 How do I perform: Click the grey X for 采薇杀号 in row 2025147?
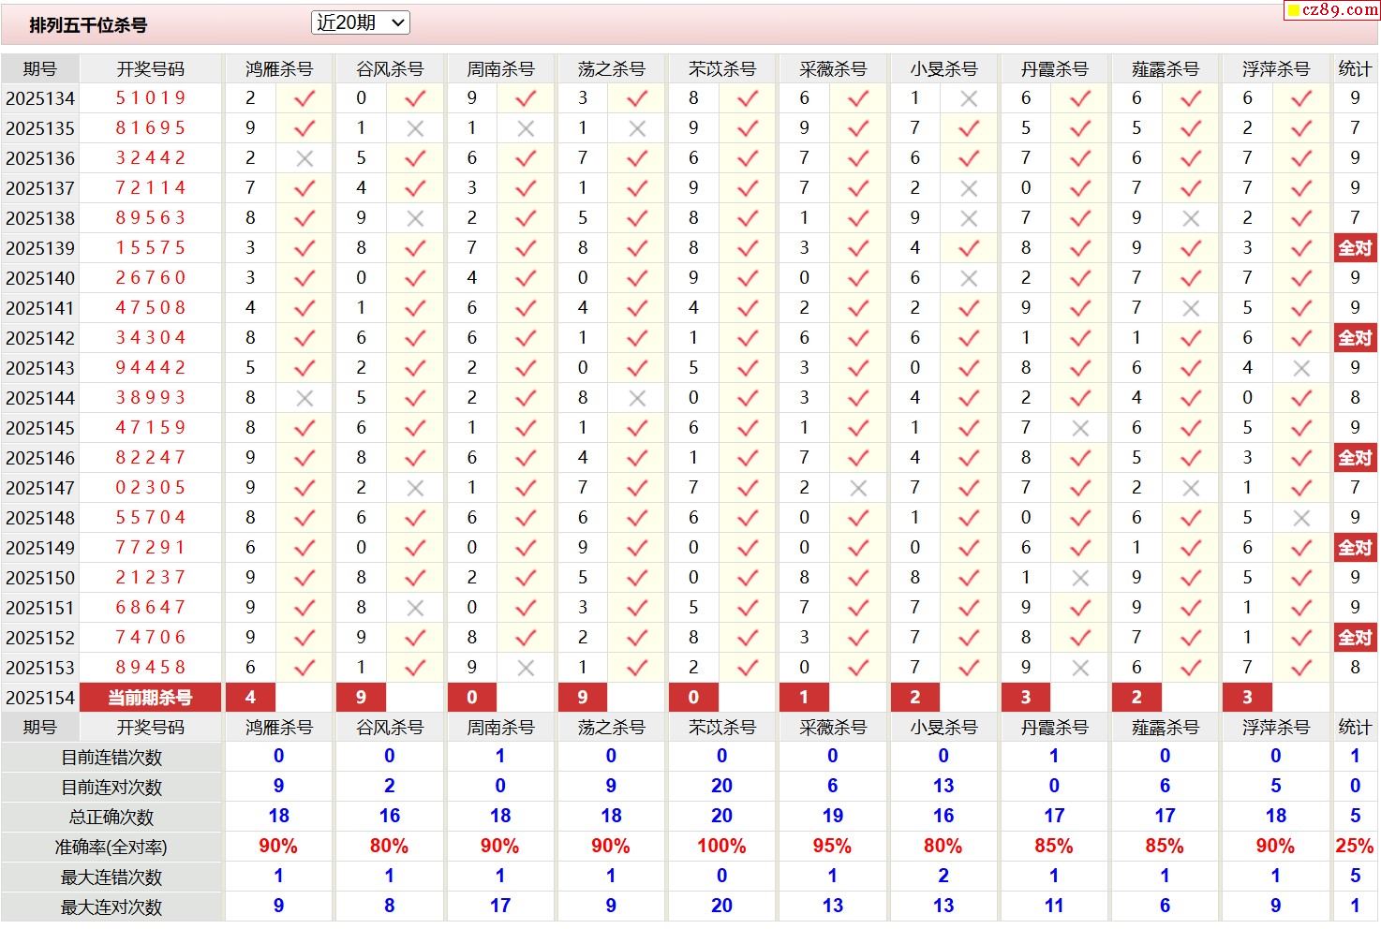tap(858, 488)
